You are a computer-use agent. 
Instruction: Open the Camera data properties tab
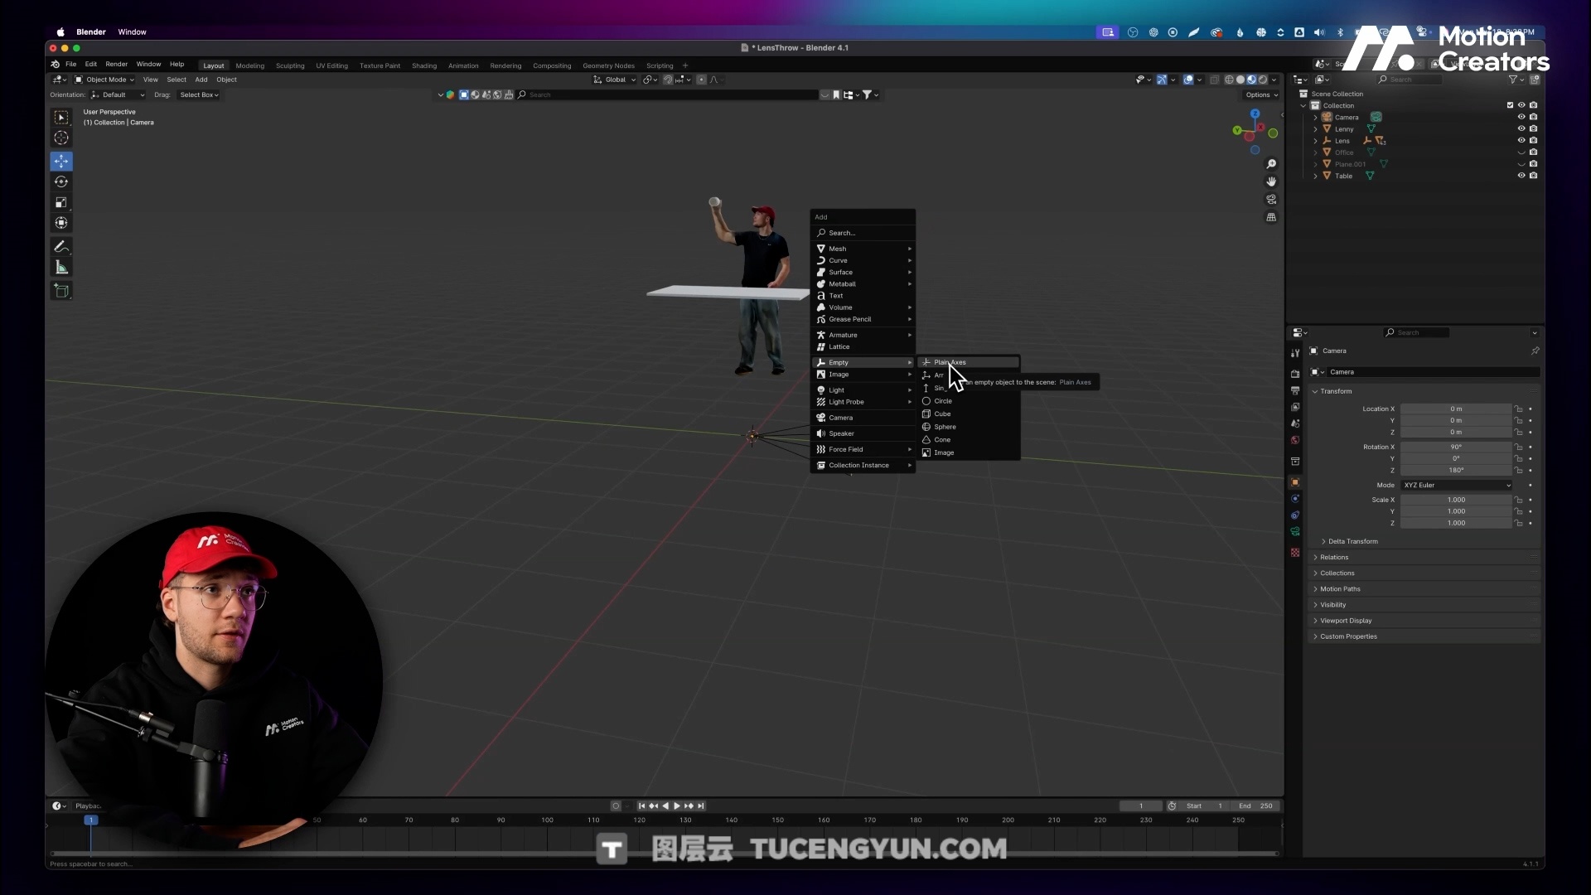1295,532
